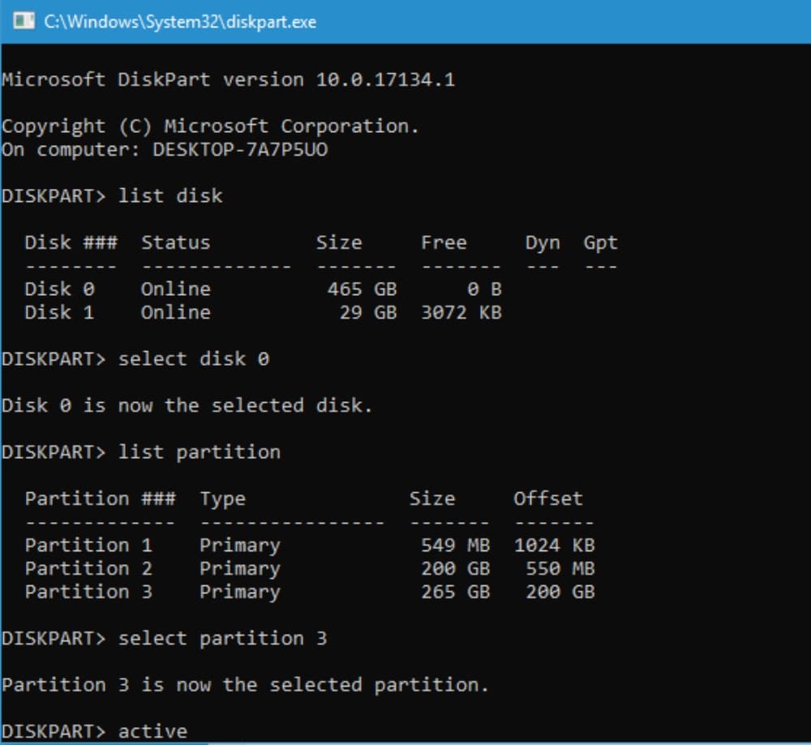Click the 'select disk 0' command text

point(194,358)
